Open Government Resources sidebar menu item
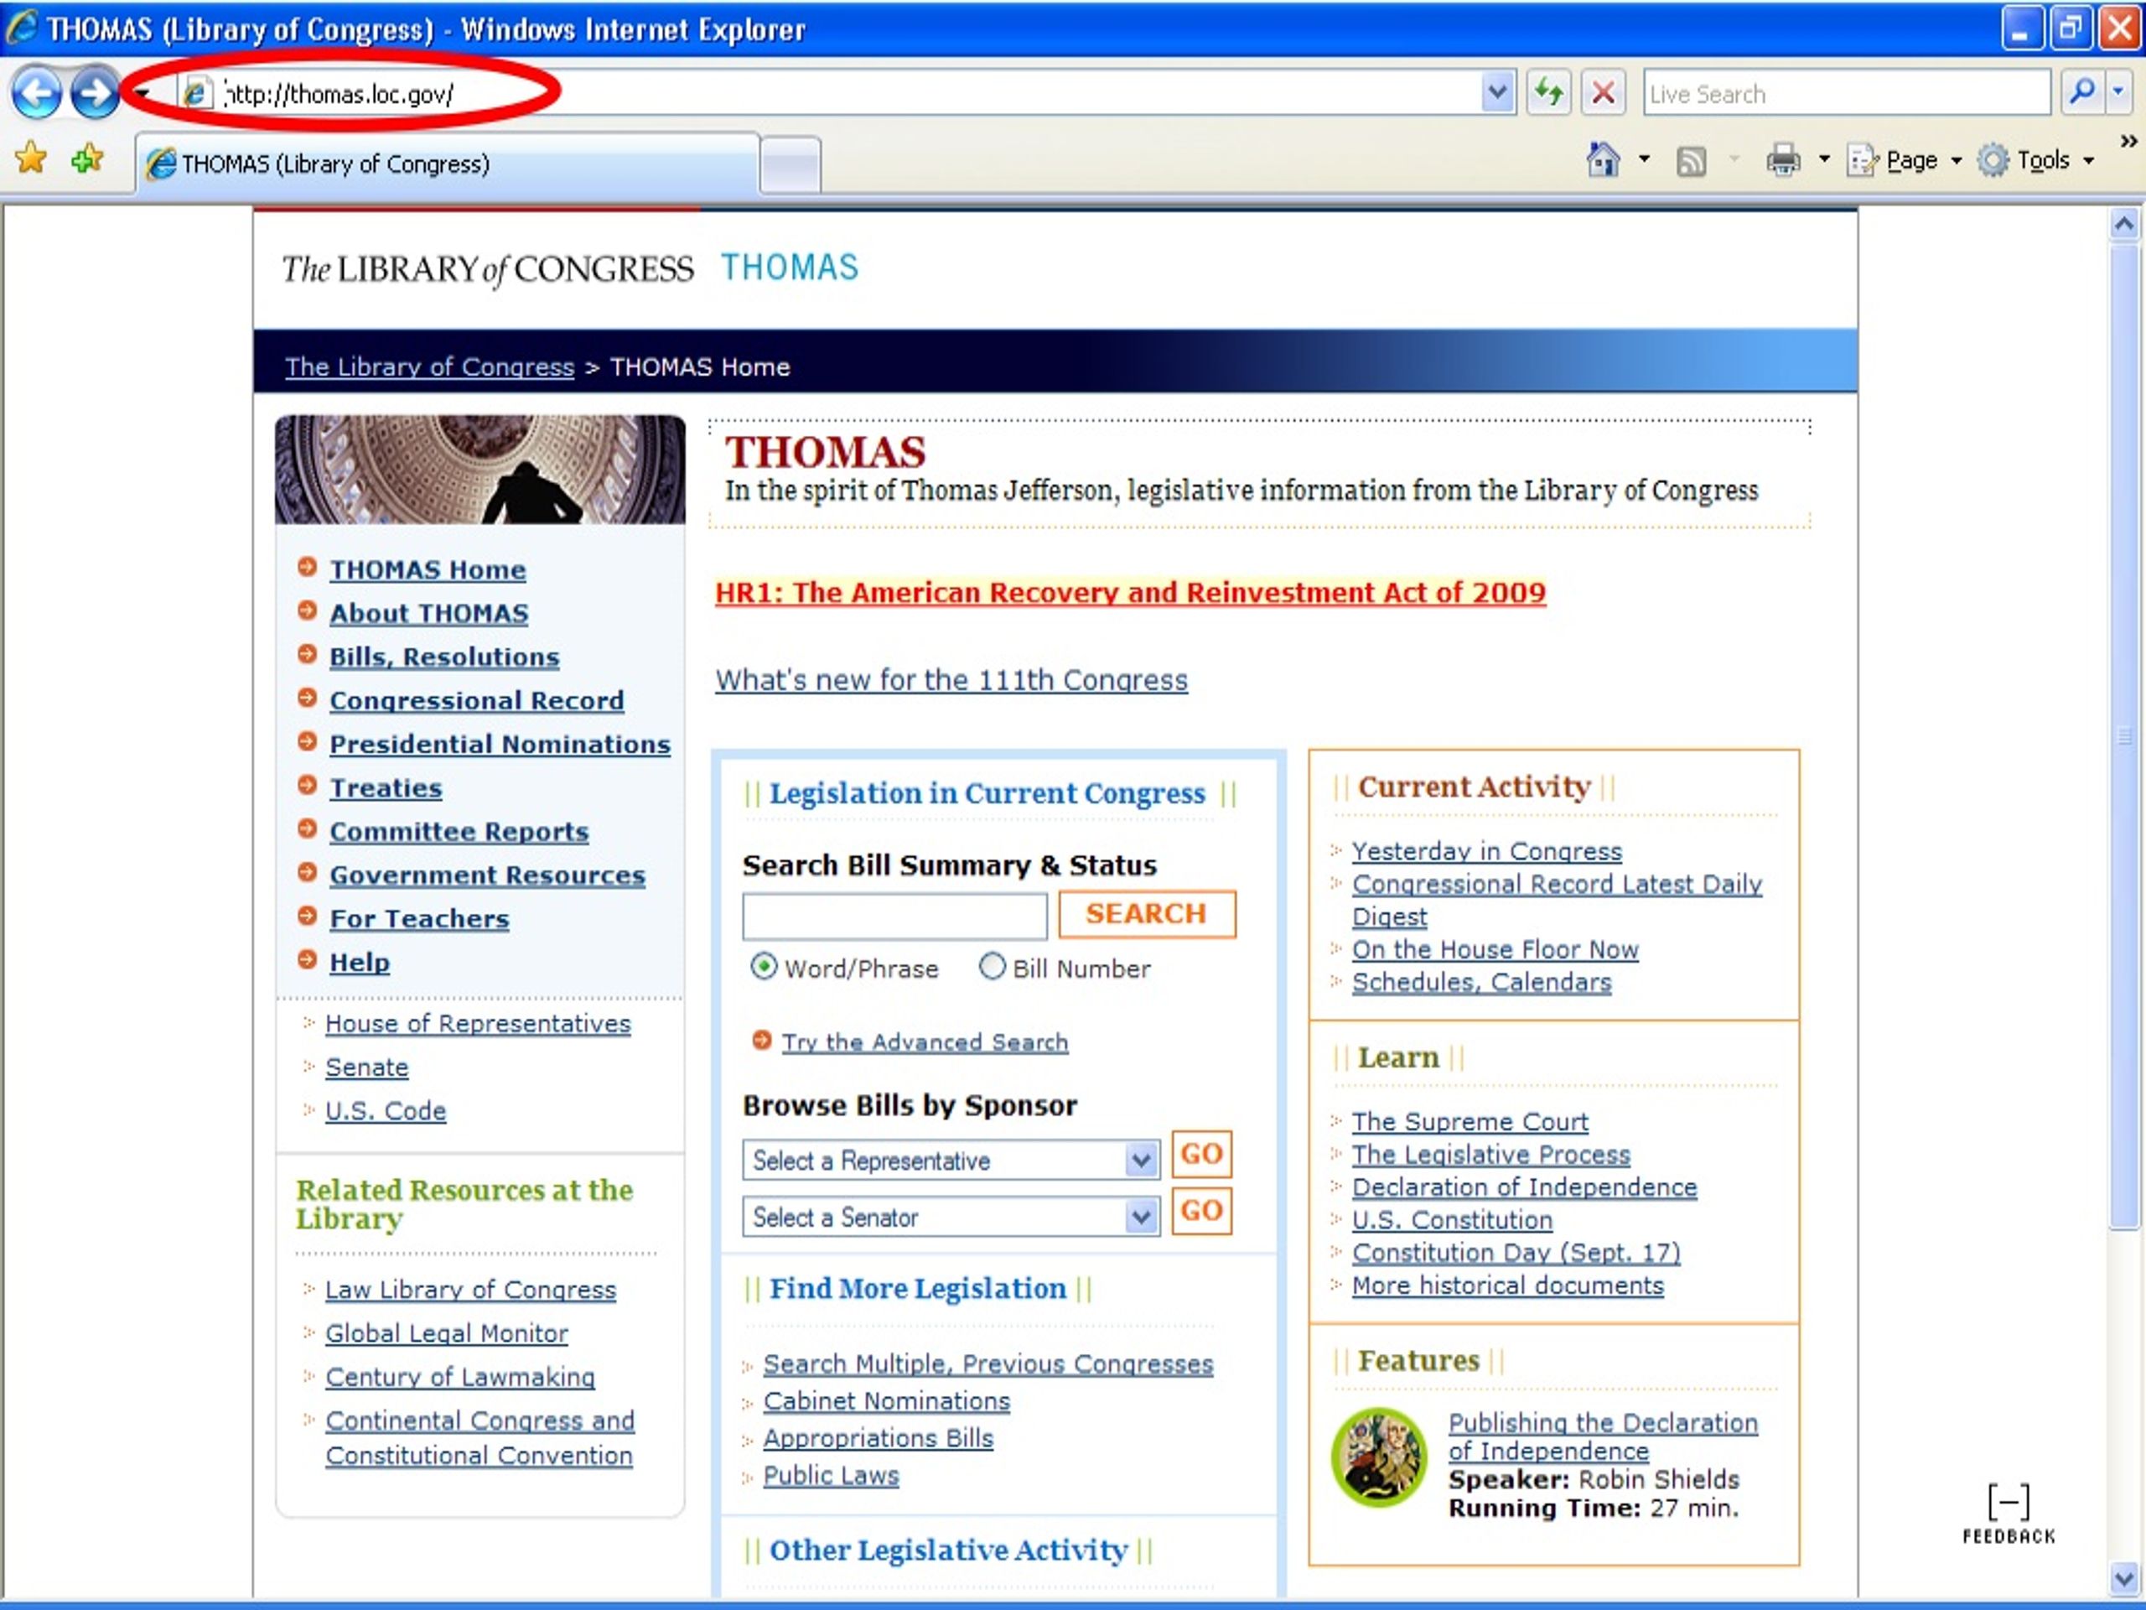 [x=487, y=875]
